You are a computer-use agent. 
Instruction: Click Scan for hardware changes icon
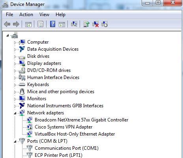click(74, 24)
